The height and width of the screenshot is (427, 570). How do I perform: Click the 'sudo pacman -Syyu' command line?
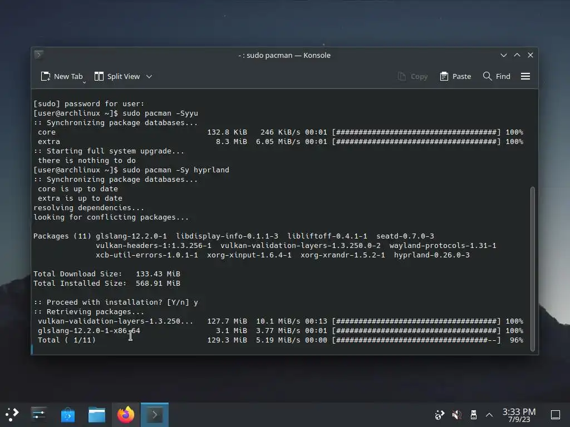tap(116, 113)
